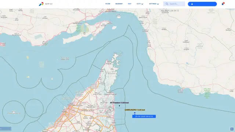Click the map info icon bottom right
The width and height of the screenshot is (235, 132).
[232, 129]
